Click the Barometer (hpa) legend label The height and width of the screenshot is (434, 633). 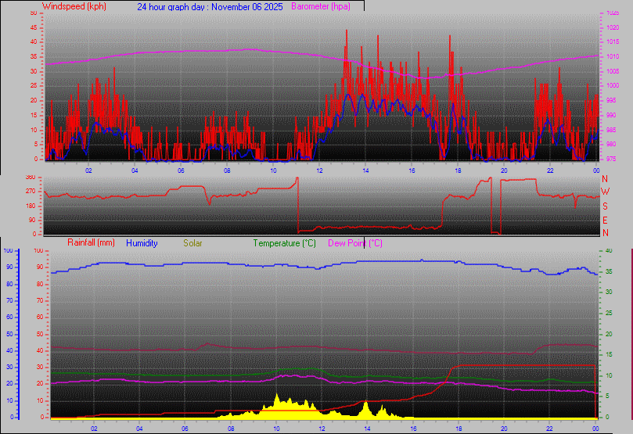[x=321, y=6]
